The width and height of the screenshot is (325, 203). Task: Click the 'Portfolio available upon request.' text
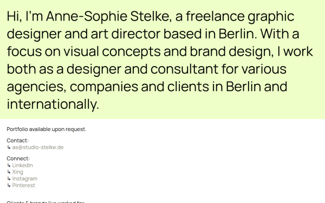47,129
